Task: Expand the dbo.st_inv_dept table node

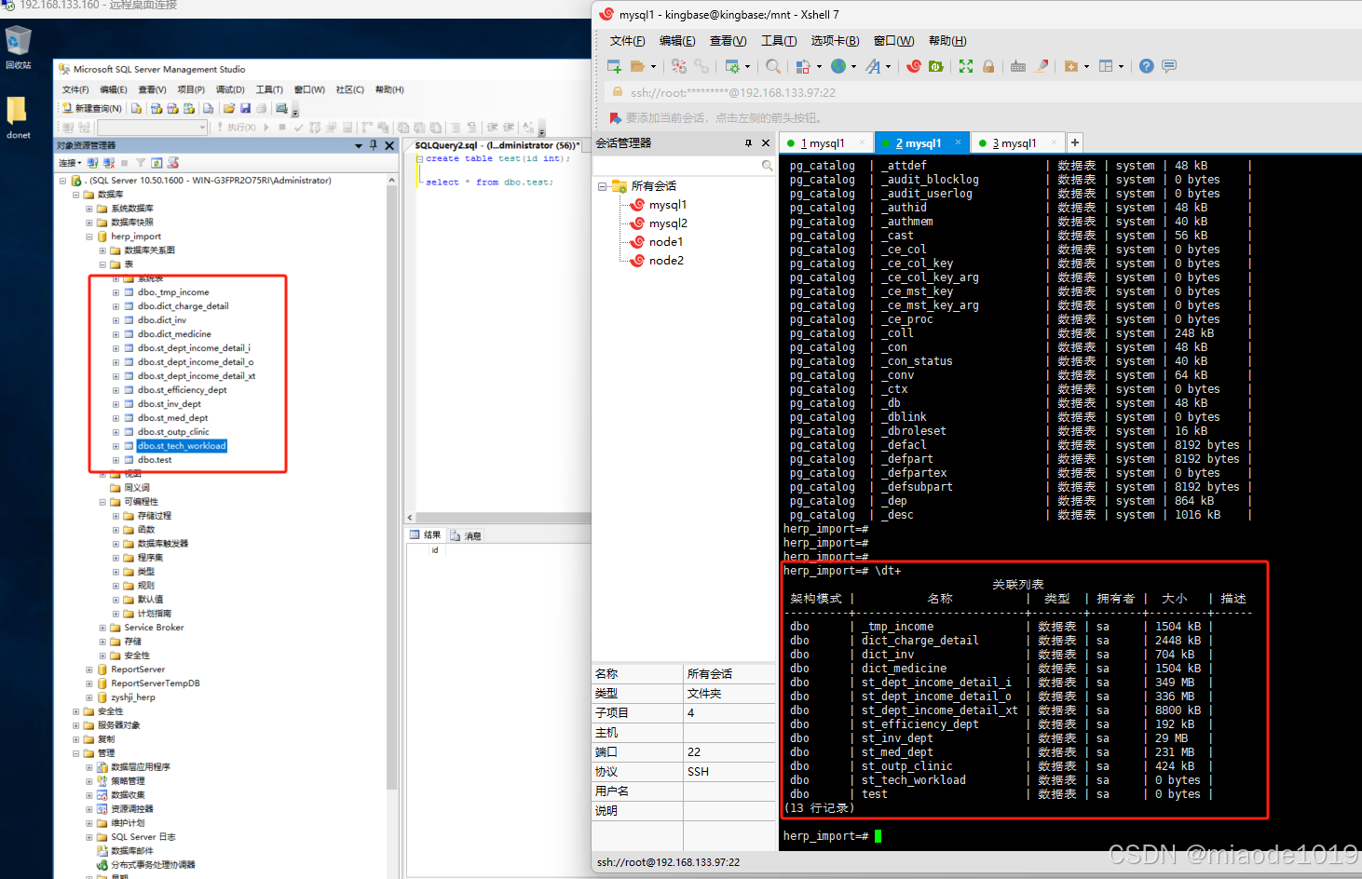Action: 116,404
